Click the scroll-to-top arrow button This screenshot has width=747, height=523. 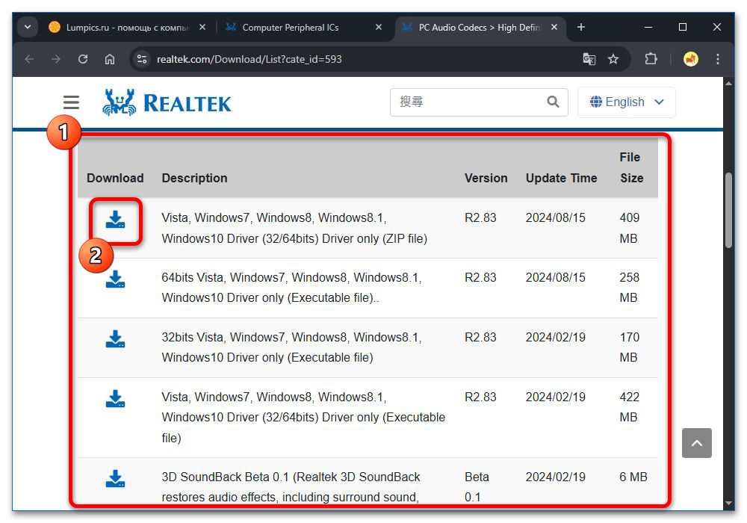[696, 443]
